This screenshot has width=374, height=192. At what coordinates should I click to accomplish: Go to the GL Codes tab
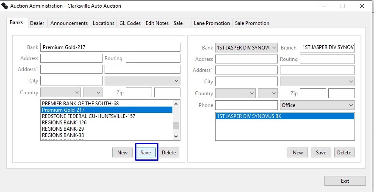[130, 23]
